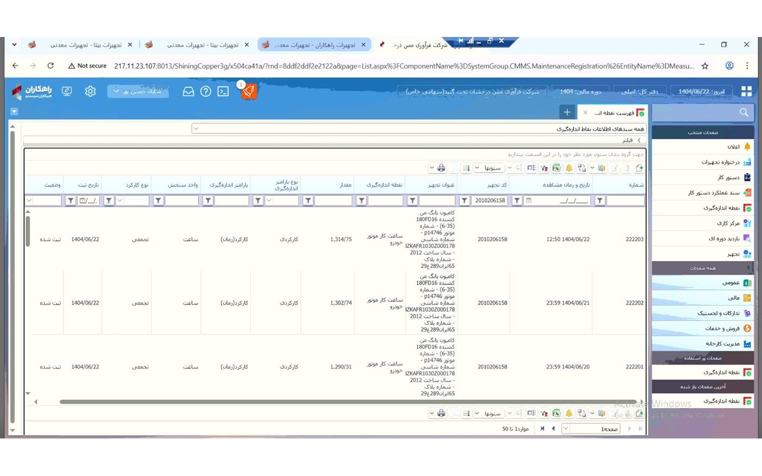This screenshot has width=762, height=476.
Task: Open the user account dropdown in the header
Action: coord(138,91)
